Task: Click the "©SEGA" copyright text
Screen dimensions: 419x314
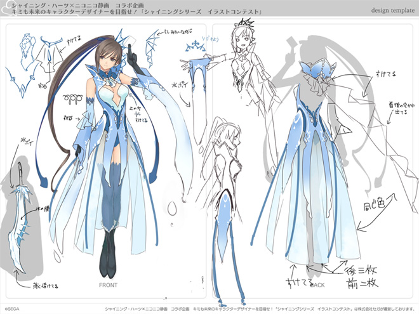Action: [x=12, y=309]
